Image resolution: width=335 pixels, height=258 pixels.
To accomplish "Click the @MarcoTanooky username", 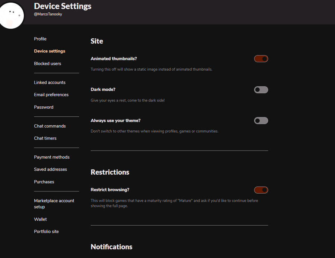I will 48,14.
